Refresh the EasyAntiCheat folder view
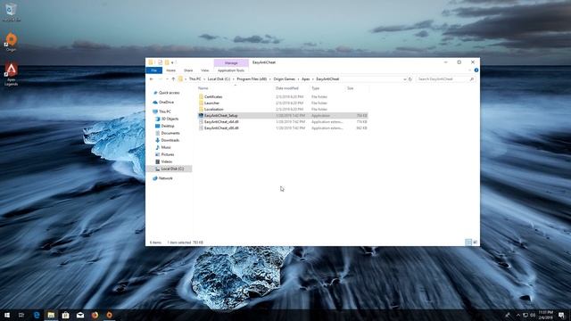This screenshot has height=321, width=571. point(410,79)
